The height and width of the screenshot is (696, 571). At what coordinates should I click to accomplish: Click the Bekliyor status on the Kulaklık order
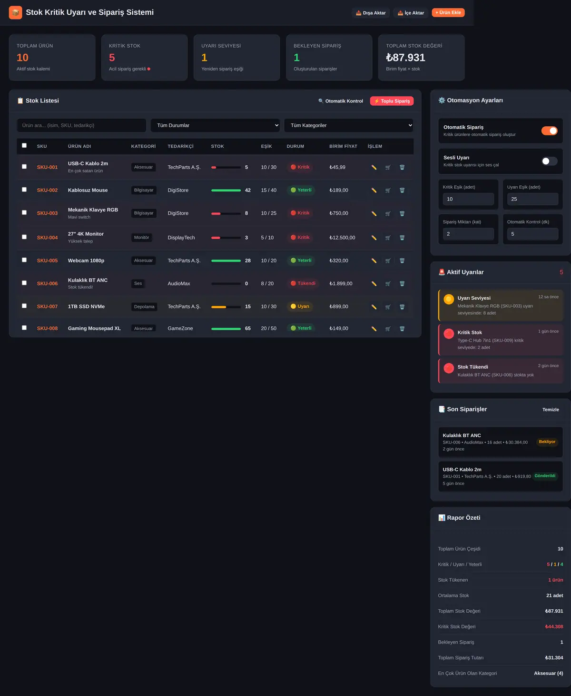(547, 442)
